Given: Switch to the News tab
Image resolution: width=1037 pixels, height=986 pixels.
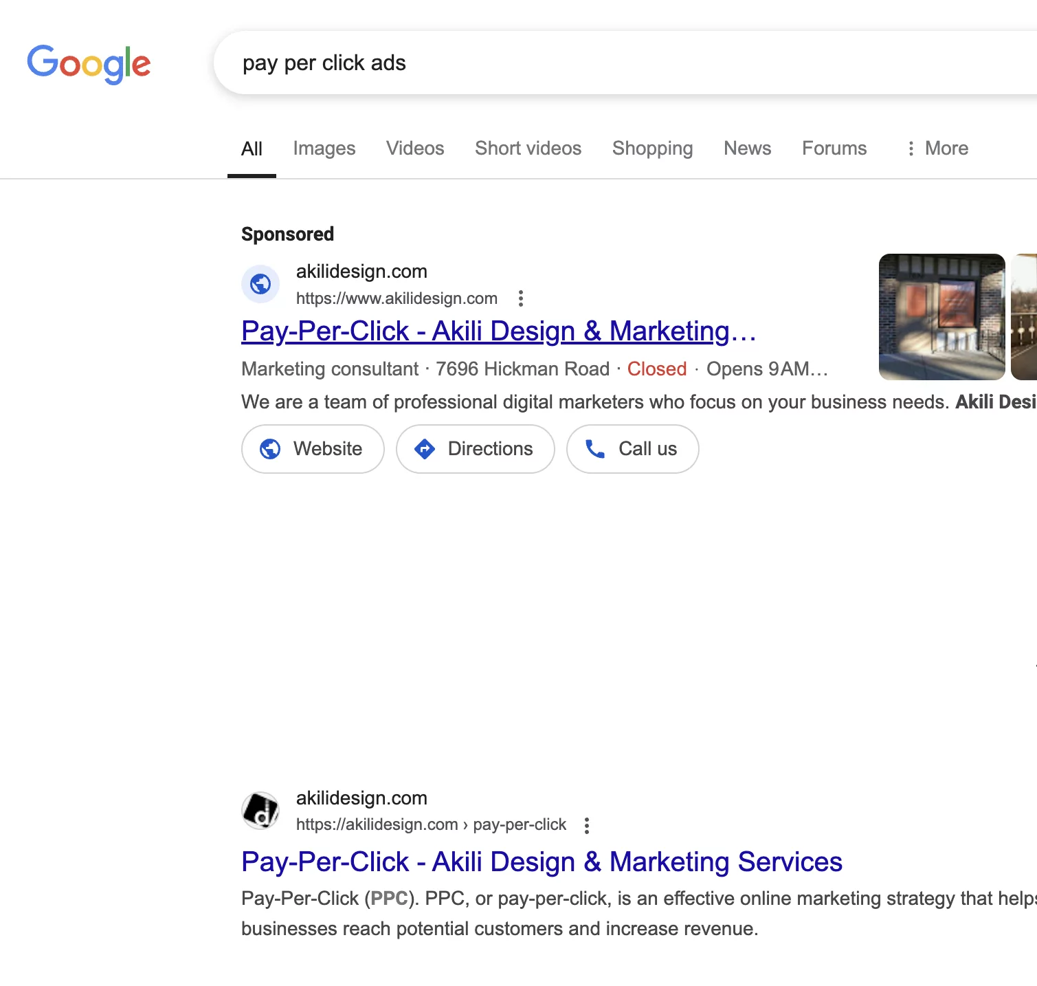Looking at the screenshot, I should click(x=747, y=149).
